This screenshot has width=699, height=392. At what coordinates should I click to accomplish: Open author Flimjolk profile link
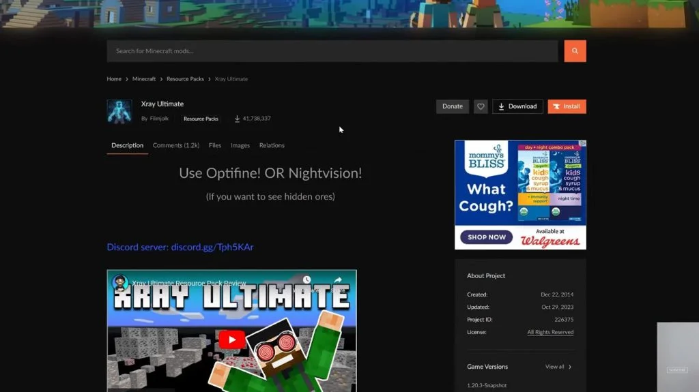[159, 119]
